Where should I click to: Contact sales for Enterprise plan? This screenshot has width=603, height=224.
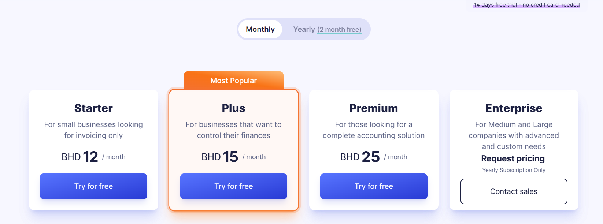click(x=514, y=191)
